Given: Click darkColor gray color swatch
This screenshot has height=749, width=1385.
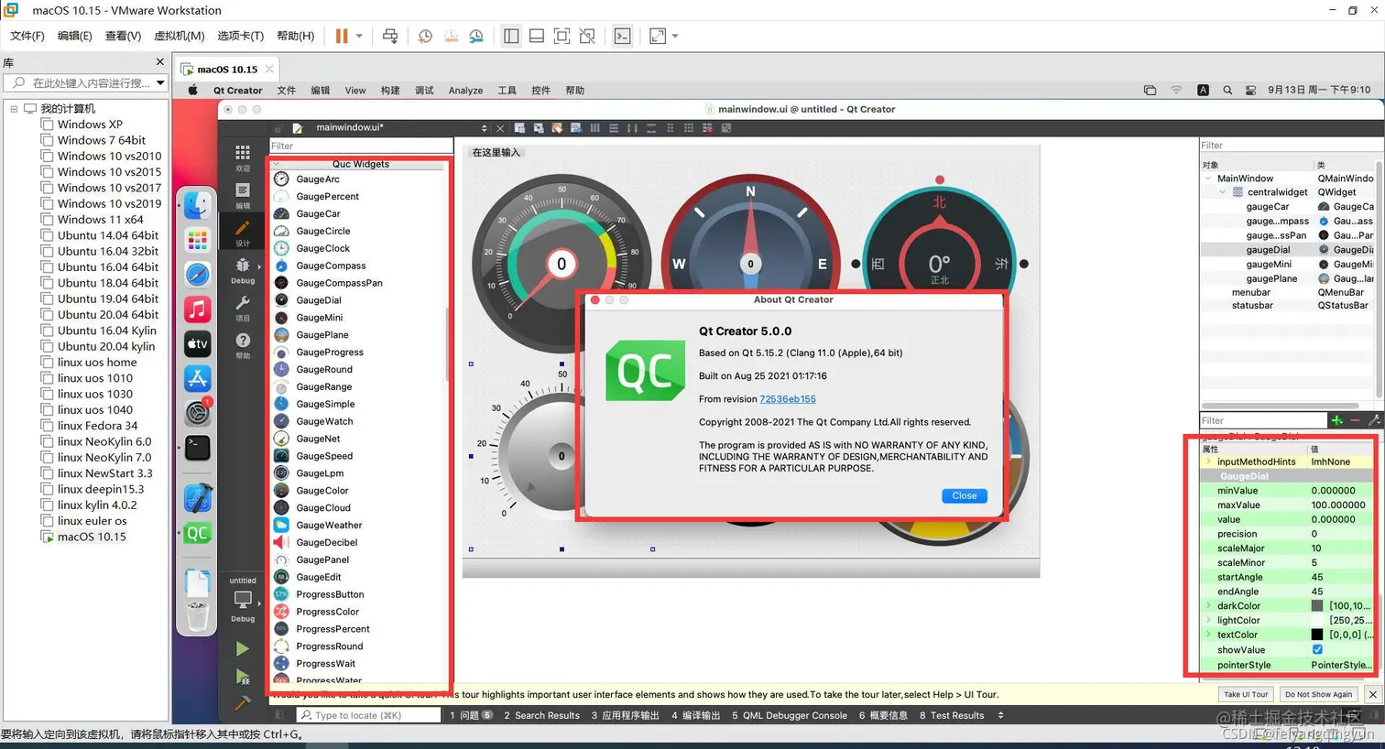Looking at the screenshot, I should click(1317, 606).
